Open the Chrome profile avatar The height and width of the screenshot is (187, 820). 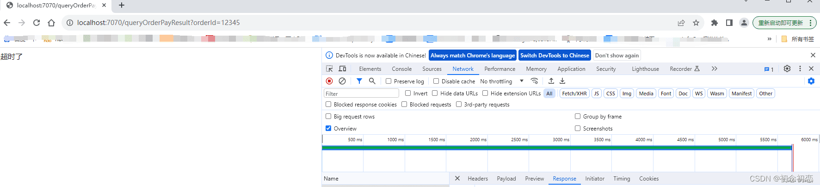(x=744, y=23)
